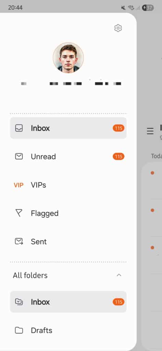The image size is (162, 351).
Task: Select the All folders Inbox icon
Action: pos(19,302)
